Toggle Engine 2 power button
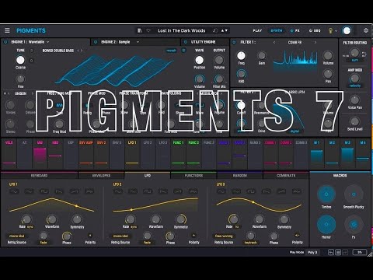The width and height of the screenshot is (373, 280). click(96, 42)
